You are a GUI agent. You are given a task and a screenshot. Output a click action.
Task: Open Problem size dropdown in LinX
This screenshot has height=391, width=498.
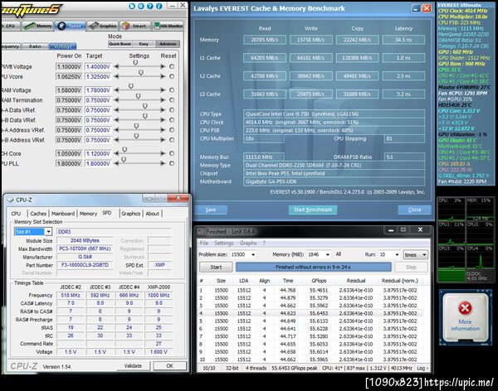253,254
